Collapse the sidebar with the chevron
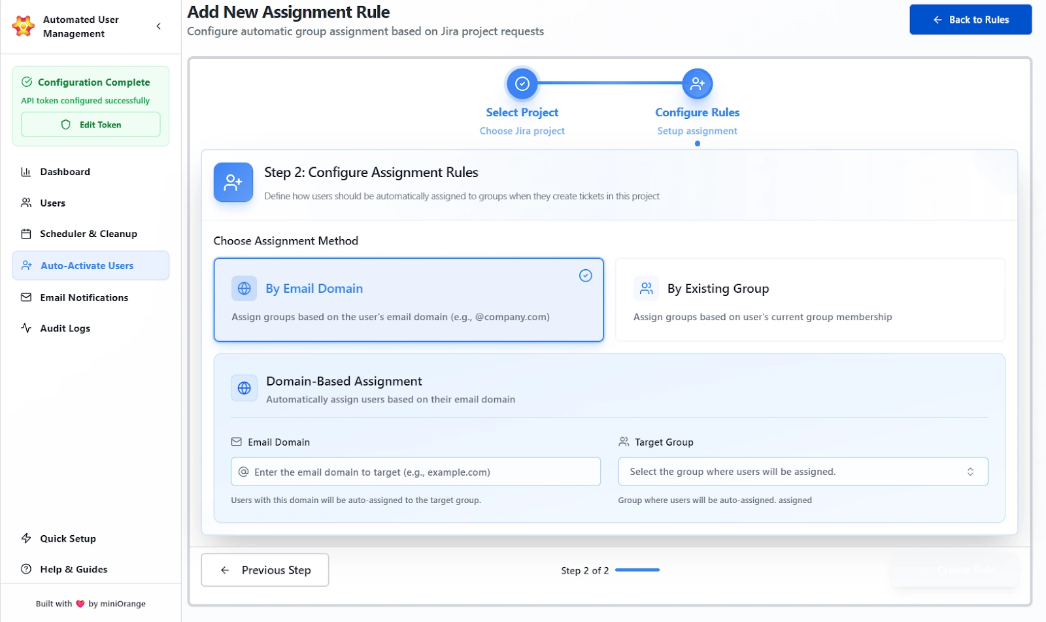 [158, 25]
